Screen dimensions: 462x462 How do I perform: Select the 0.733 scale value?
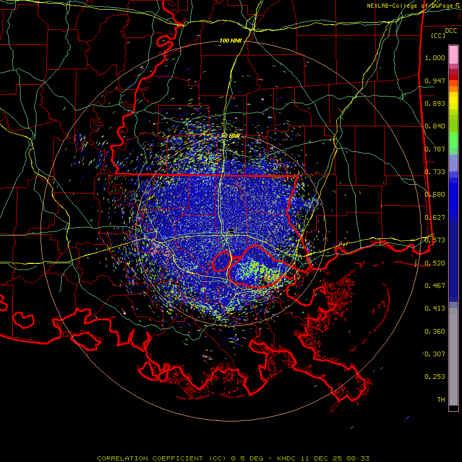(x=435, y=172)
